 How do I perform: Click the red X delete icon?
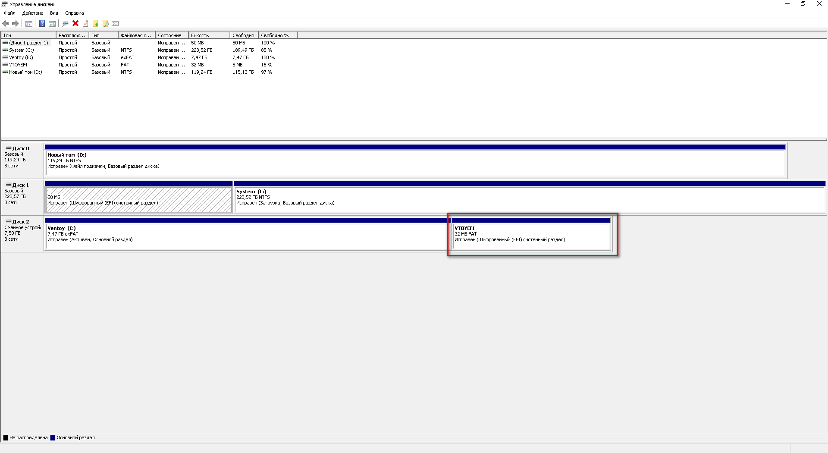point(75,23)
